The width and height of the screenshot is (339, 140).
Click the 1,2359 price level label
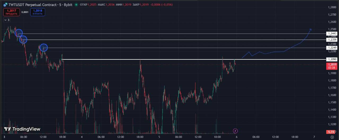332,40
